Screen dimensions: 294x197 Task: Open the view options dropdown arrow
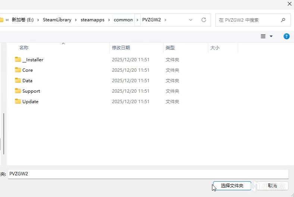click(271, 36)
